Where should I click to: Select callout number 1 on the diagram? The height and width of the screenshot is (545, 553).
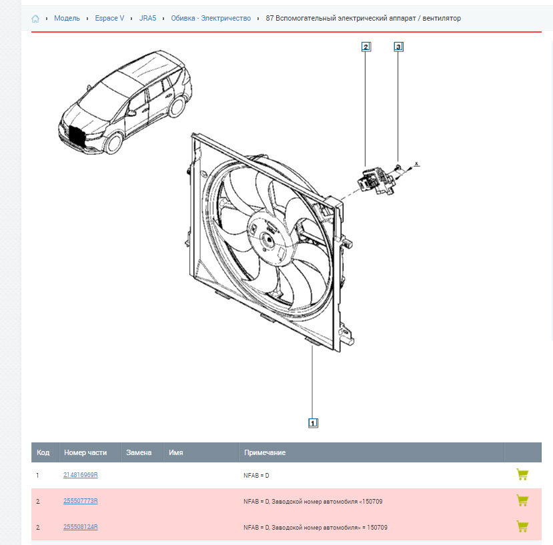313,422
